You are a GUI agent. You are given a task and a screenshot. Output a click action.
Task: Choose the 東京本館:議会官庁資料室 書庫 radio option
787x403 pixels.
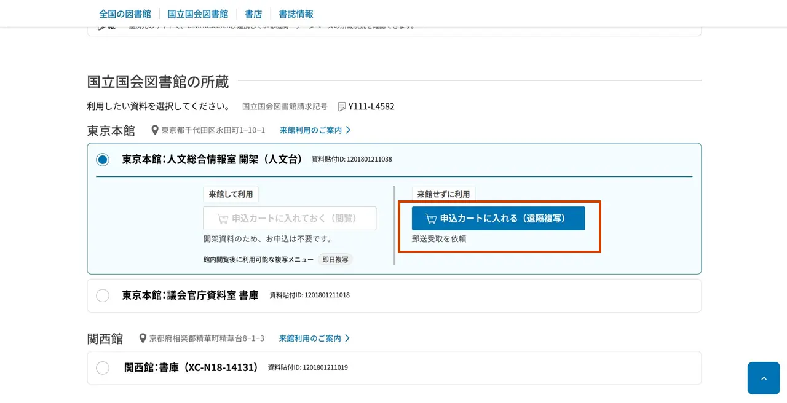[103, 295]
